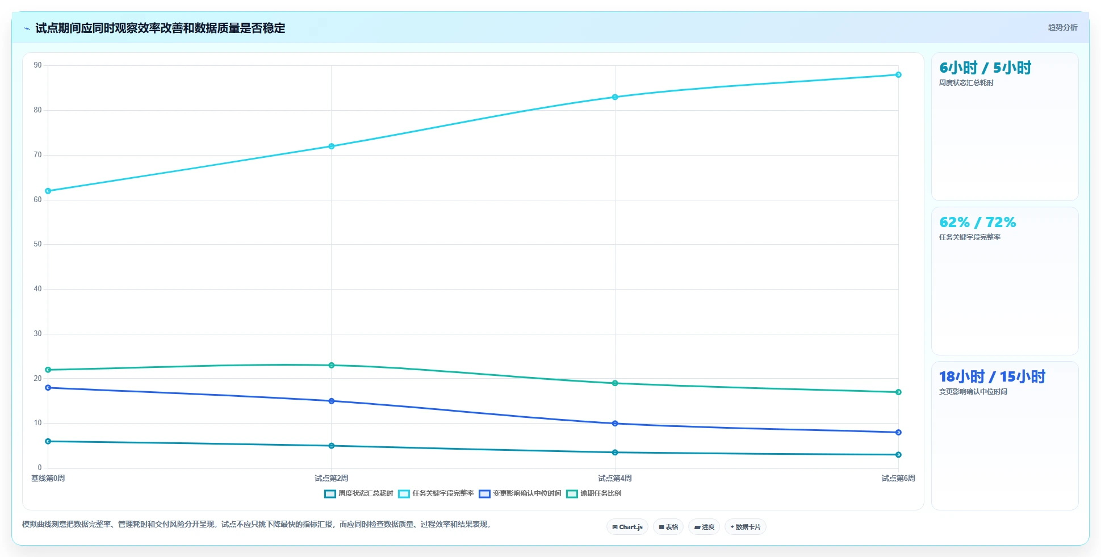Click the 40 y-axis tick label
The height and width of the screenshot is (557, 1101).
click(37, 289)
